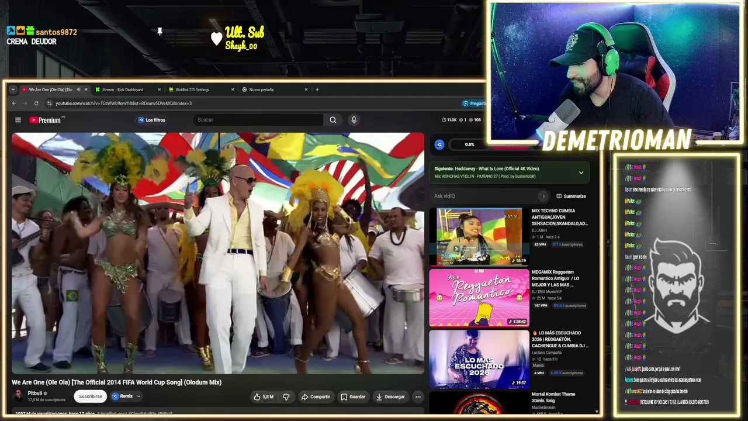This screenshot has height=421, width=748.
Task: Open Mortal Kombat Theme 30min title
Action: coord(553,397)
